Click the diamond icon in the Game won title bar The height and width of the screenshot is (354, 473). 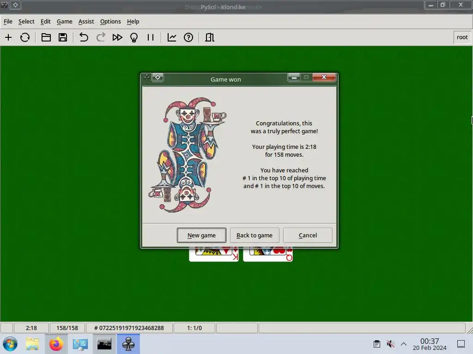pyautogui.click(x=158, y=77)
